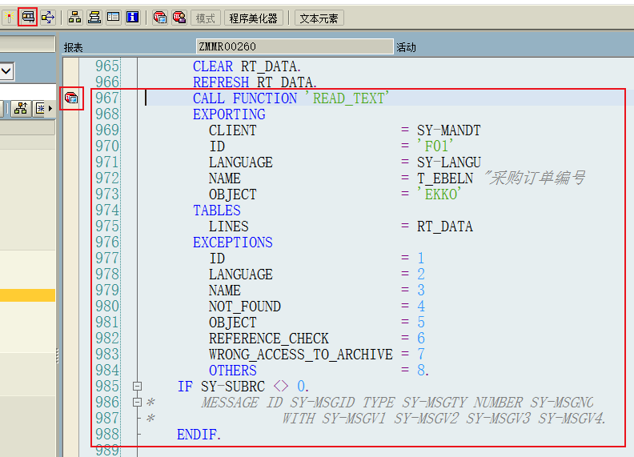634x457 pixels.
Task: Click NAME parameter on line 972
Action: click(x=224, y=178)
